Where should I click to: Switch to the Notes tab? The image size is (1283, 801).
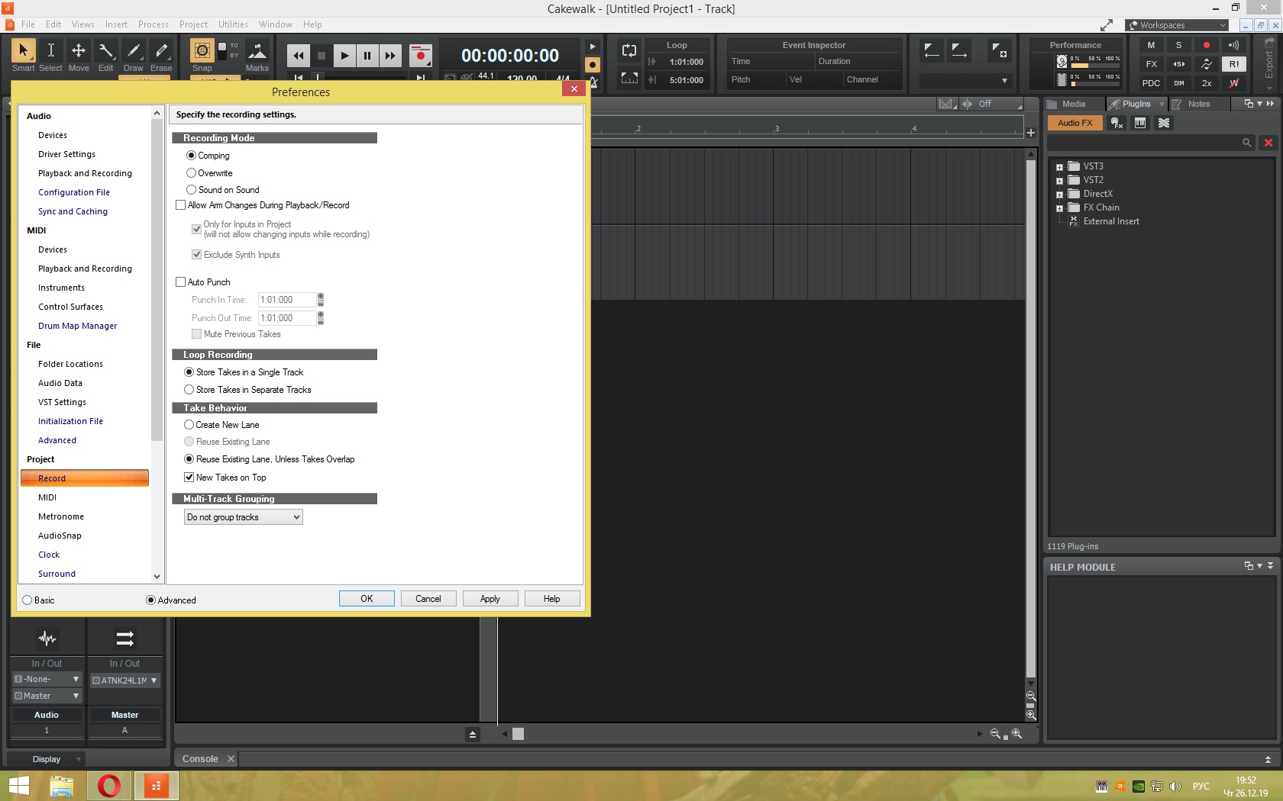[x=1199, y=104]
